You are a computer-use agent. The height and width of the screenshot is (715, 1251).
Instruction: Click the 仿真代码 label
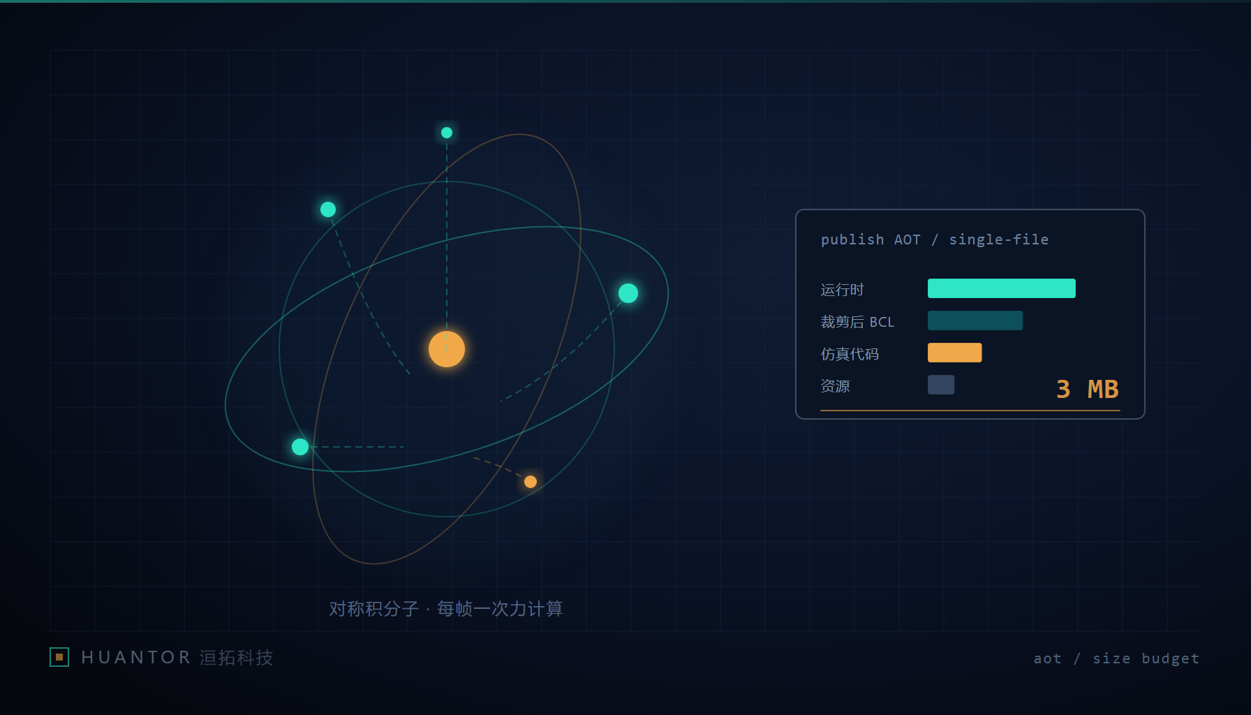[x=850, y=354]
